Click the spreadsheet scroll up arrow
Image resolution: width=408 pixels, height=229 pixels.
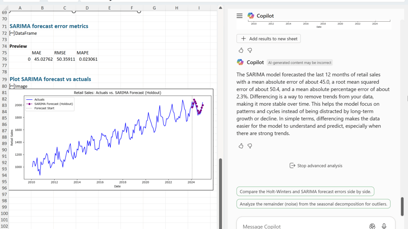pos(220,8)
